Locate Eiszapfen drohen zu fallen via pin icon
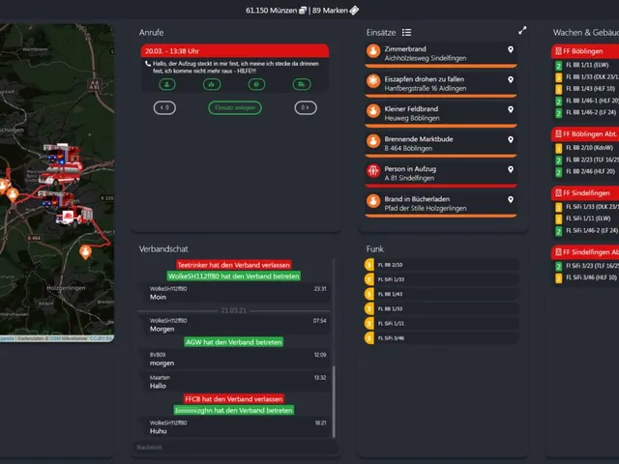The image size is (619, 464). tap(511, 79)
